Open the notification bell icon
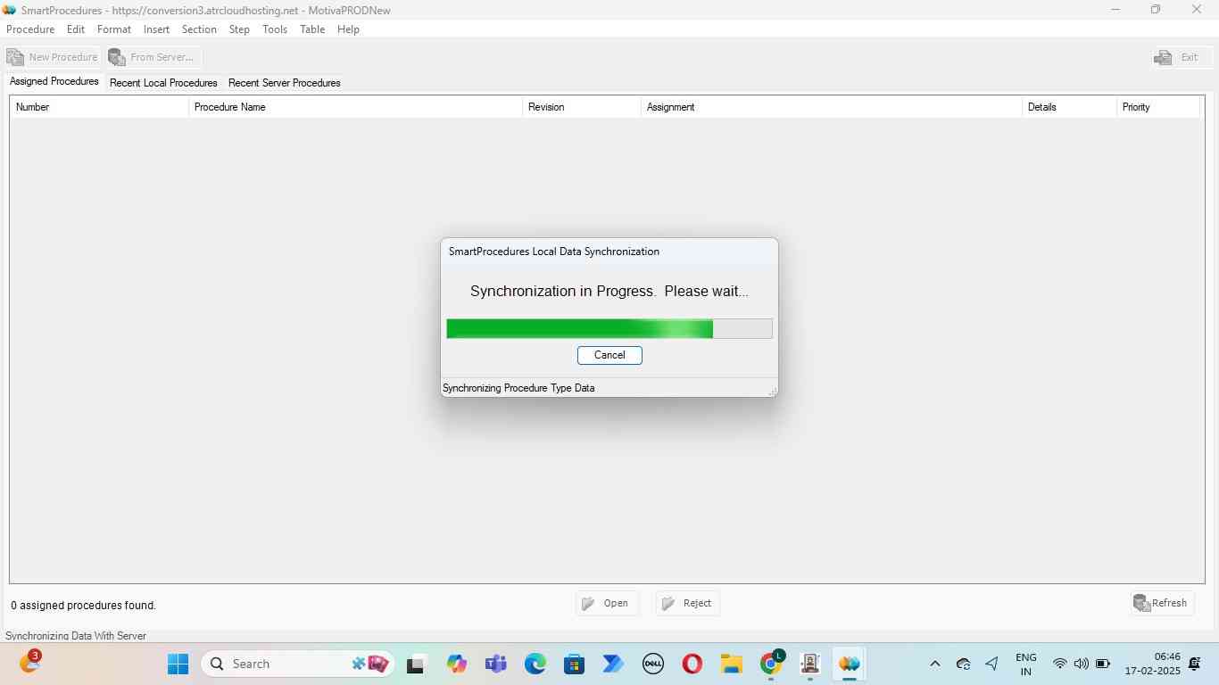The width and height of the screenshot is (1219, 685). (x=1195, y=664)
